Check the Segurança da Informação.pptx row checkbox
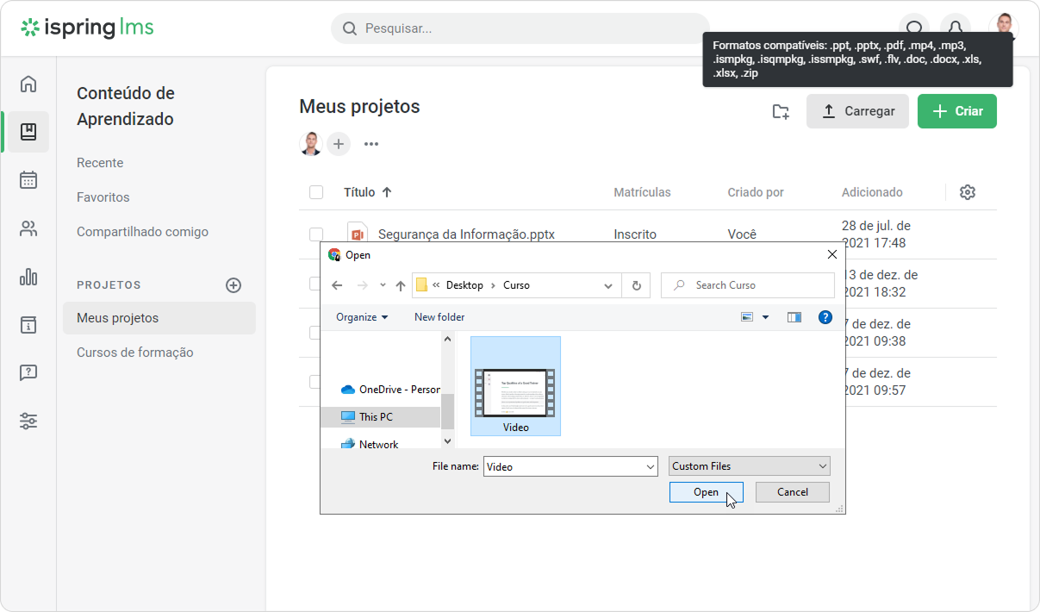Image resolution: width=1040 pixels, height=612 pixels. click(316, 234)
